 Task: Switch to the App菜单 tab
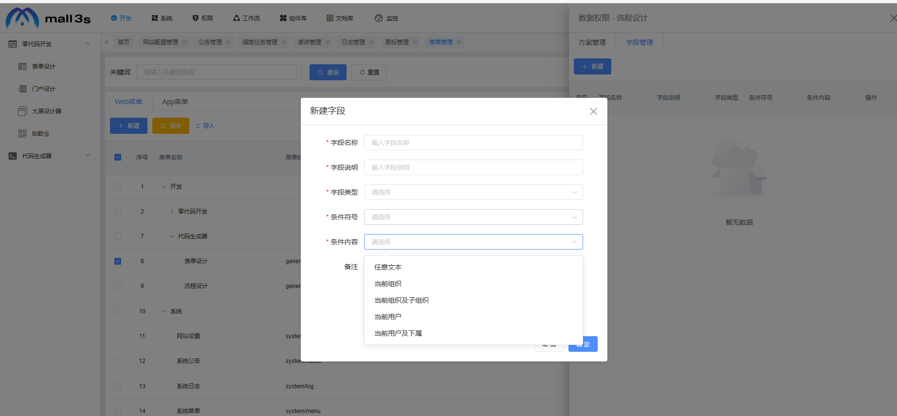click(175, 102)
